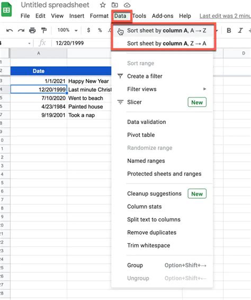The width and height of the screenshot is (251, 300).
Task: Click the print icon
Action: (32, 30)
